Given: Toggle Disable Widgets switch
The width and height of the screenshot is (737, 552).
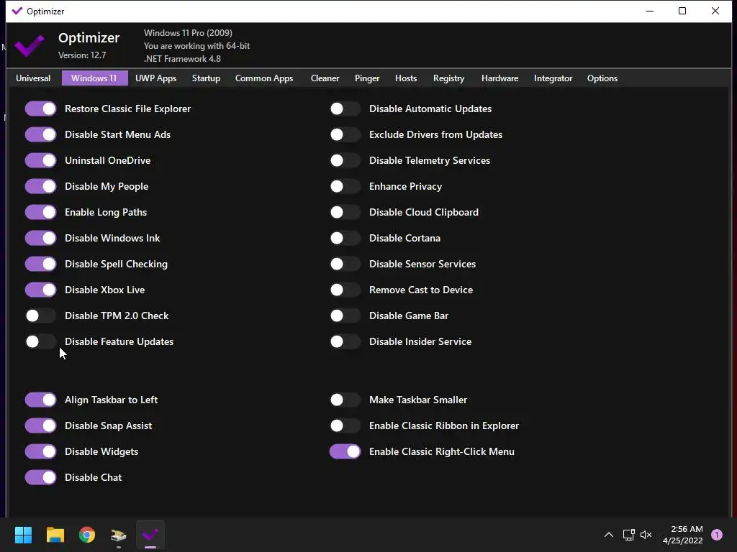Looking at the screenshot, I should [40, 451].
